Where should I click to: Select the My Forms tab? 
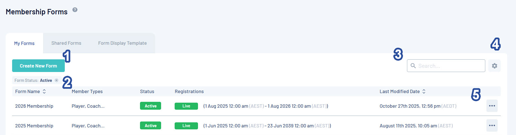pos(24,43)
